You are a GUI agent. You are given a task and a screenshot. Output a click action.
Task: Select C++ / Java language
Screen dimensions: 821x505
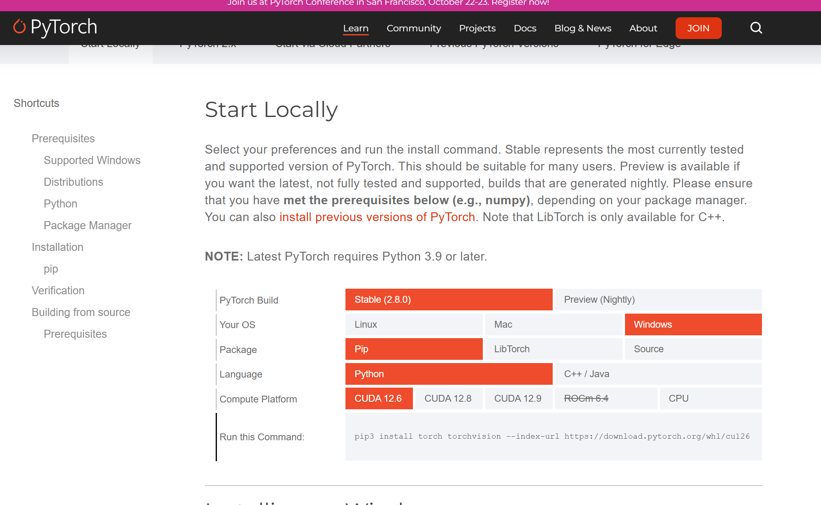(658, 374)
